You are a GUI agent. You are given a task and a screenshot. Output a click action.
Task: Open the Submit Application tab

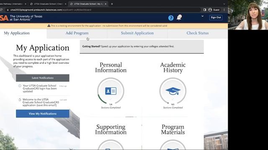137,33
